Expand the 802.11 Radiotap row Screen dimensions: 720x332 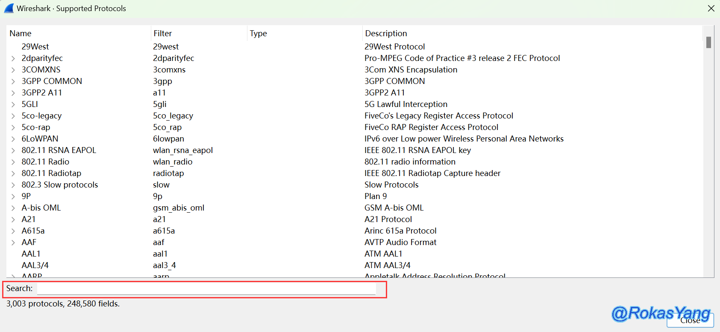click(13, 173)
